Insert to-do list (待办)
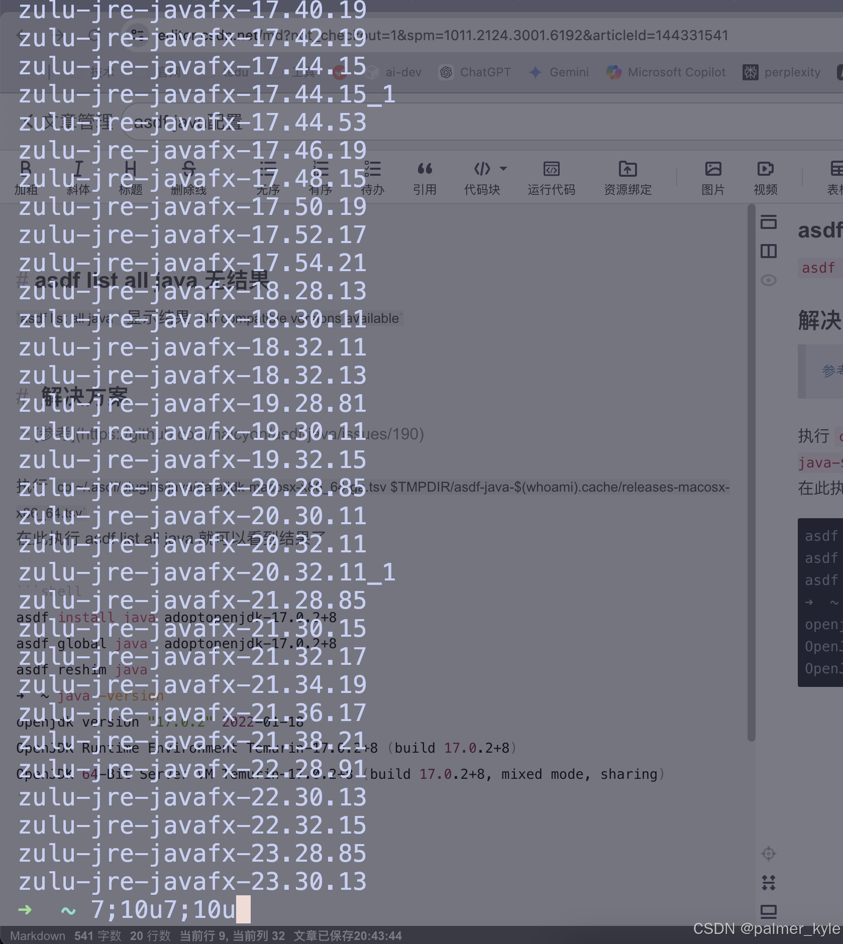The height and width of the screenshot is (944, 843). pos(373,177)
